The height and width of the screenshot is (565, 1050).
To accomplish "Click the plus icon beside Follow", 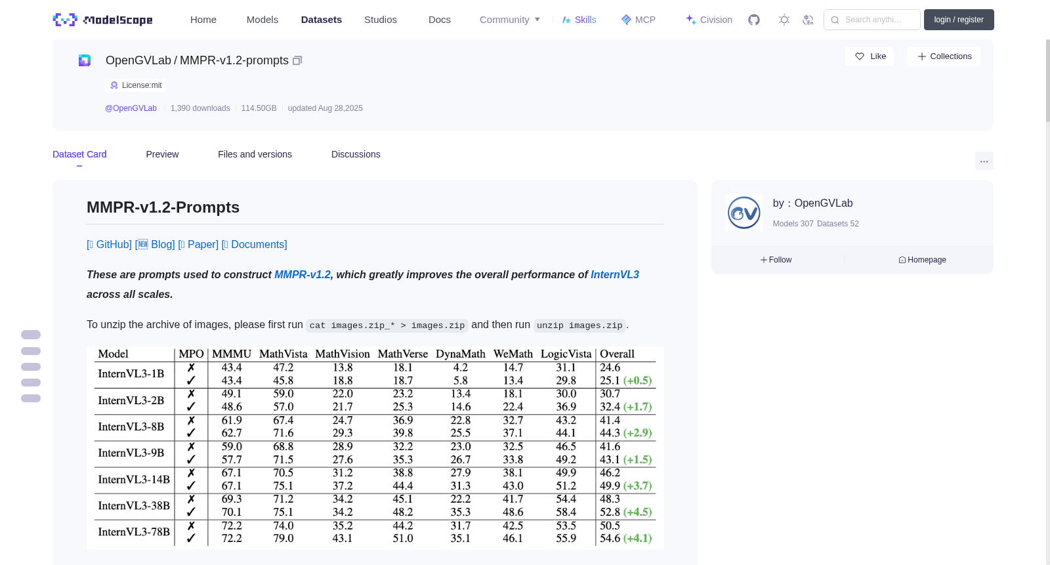I will point(764,260).
